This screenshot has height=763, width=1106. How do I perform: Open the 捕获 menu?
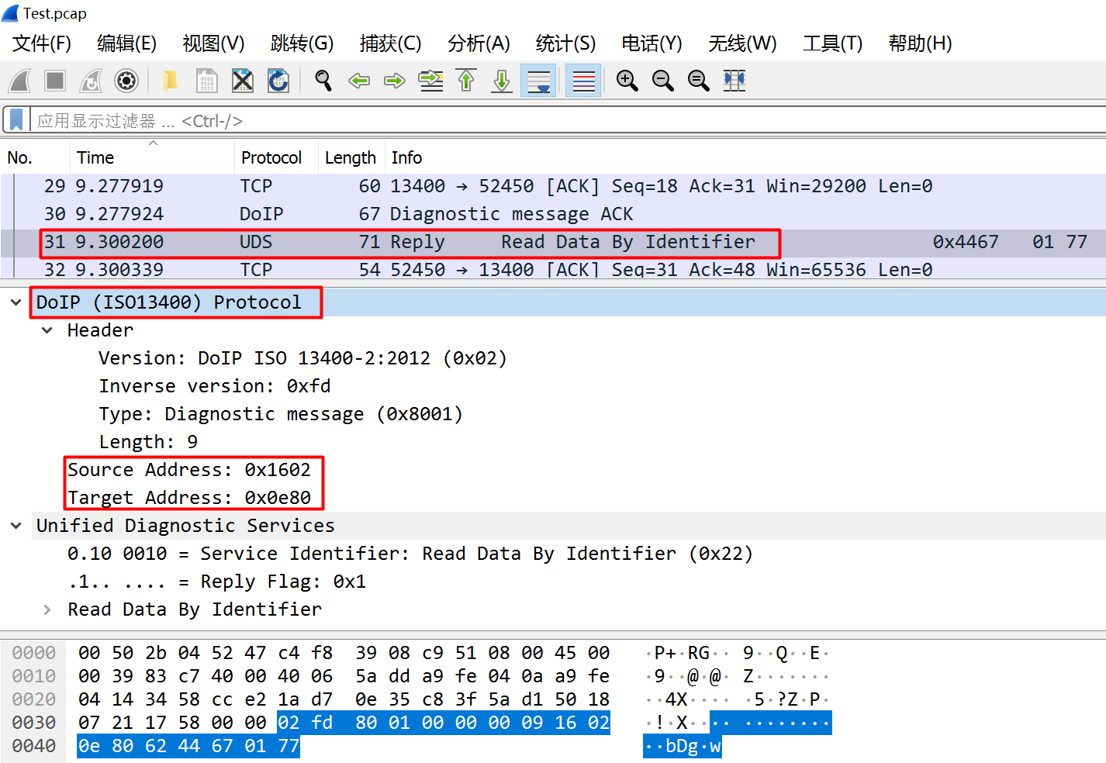[391, 43]
